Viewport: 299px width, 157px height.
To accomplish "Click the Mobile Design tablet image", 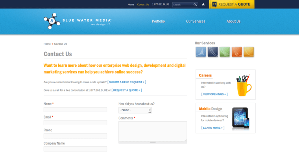I will 240,118.
